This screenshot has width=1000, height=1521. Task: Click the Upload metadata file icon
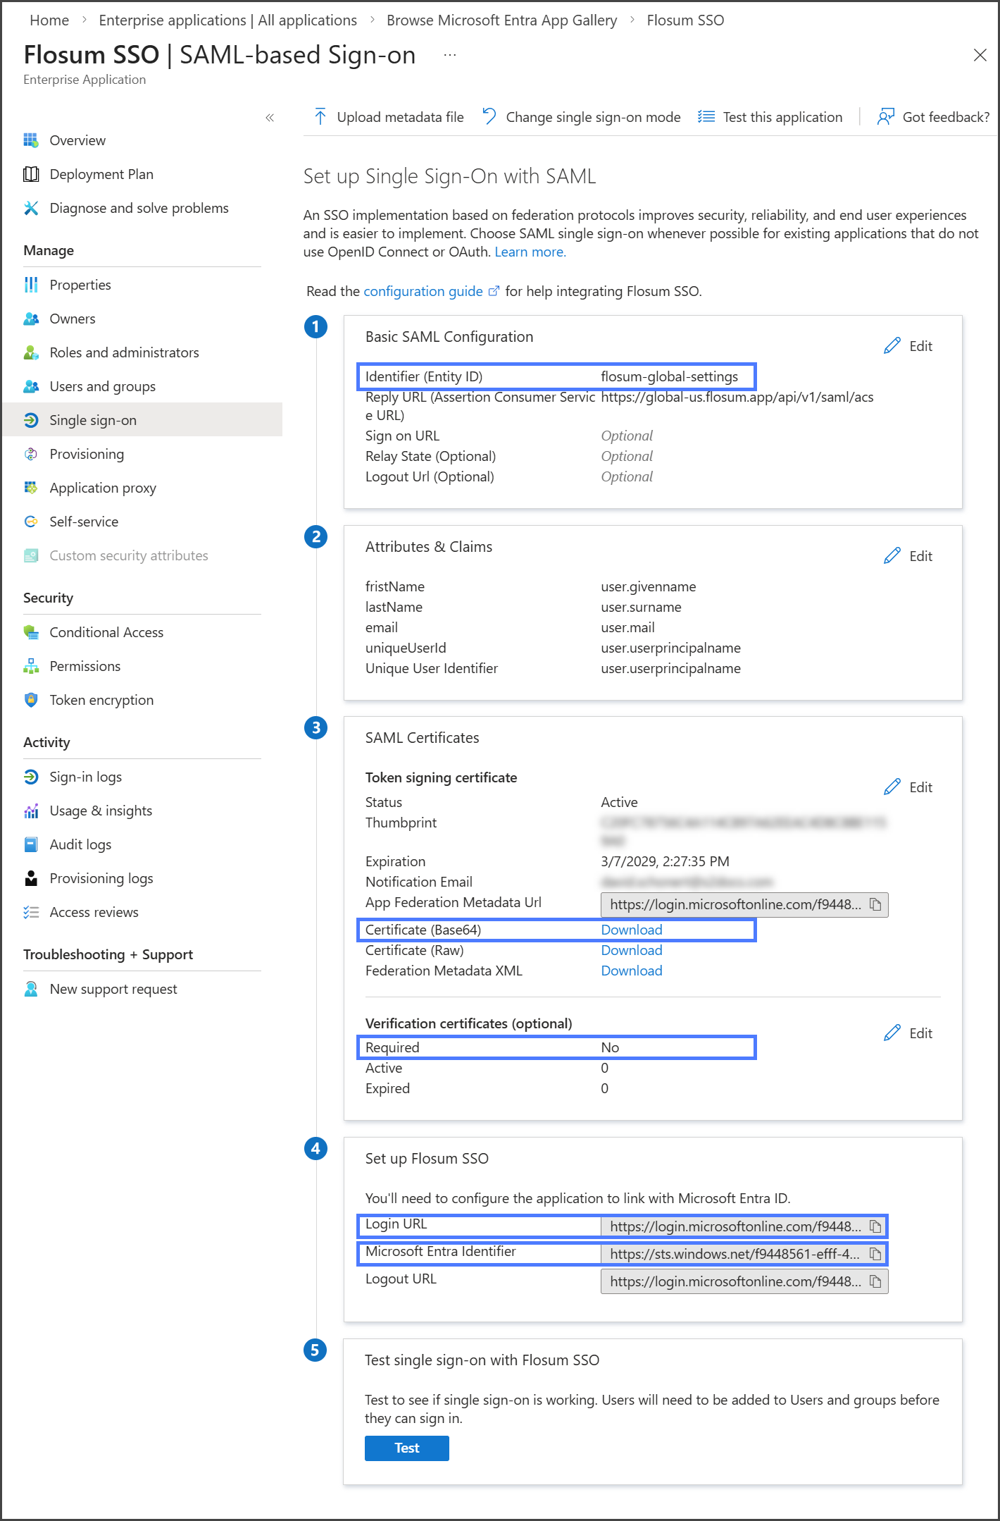320,117
